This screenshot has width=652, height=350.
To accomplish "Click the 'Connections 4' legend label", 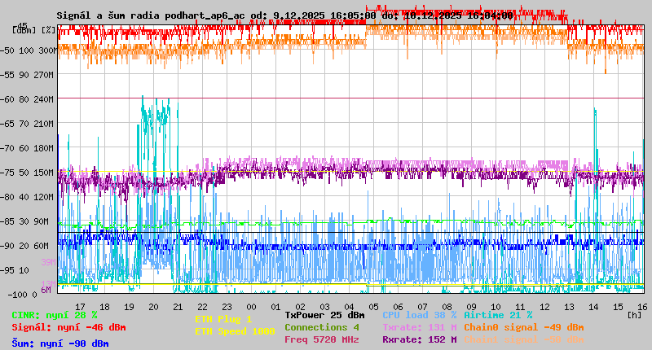I will 322,327.
